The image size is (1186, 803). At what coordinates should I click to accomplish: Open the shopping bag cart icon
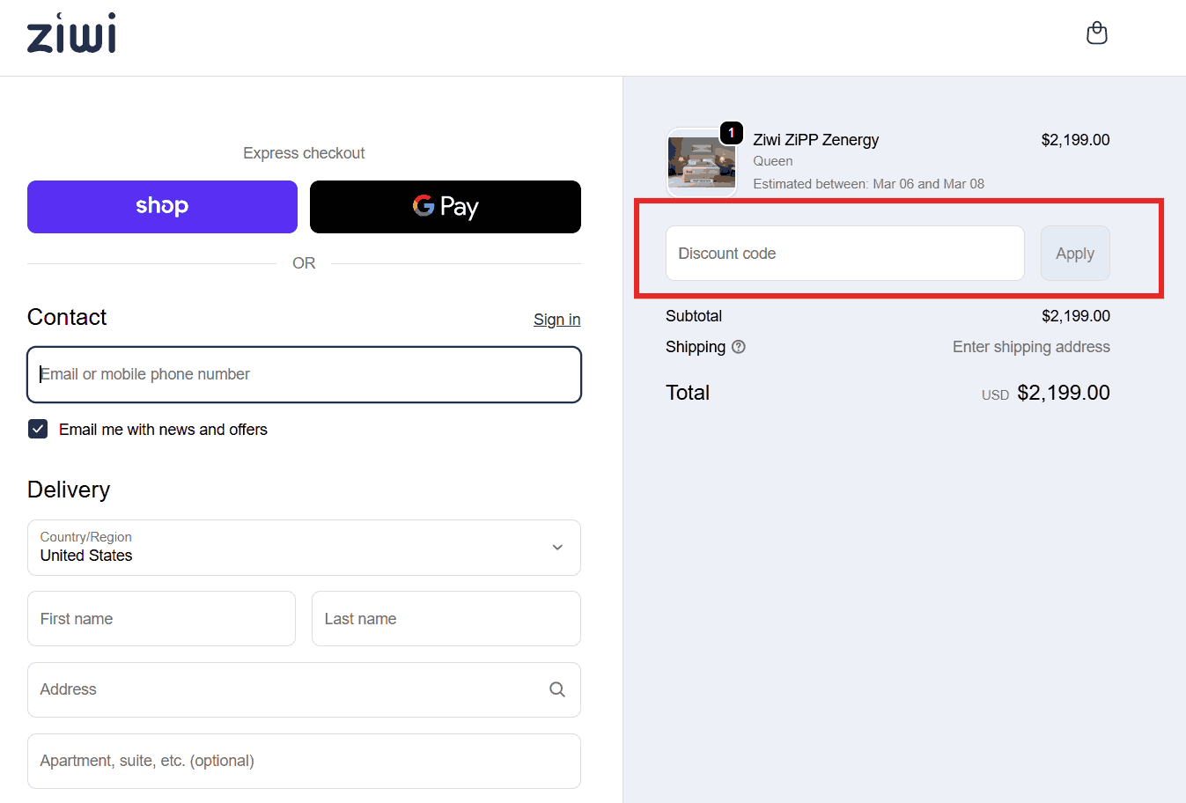click(1096, 33)
